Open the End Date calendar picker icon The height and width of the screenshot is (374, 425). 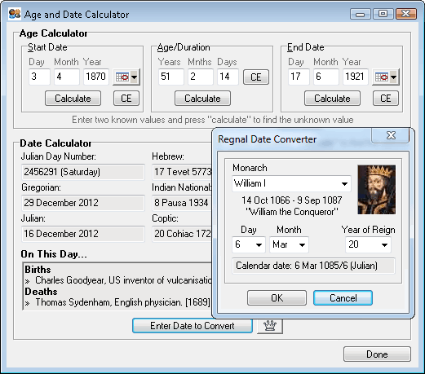pyautogui.click(x=386, y=77)
